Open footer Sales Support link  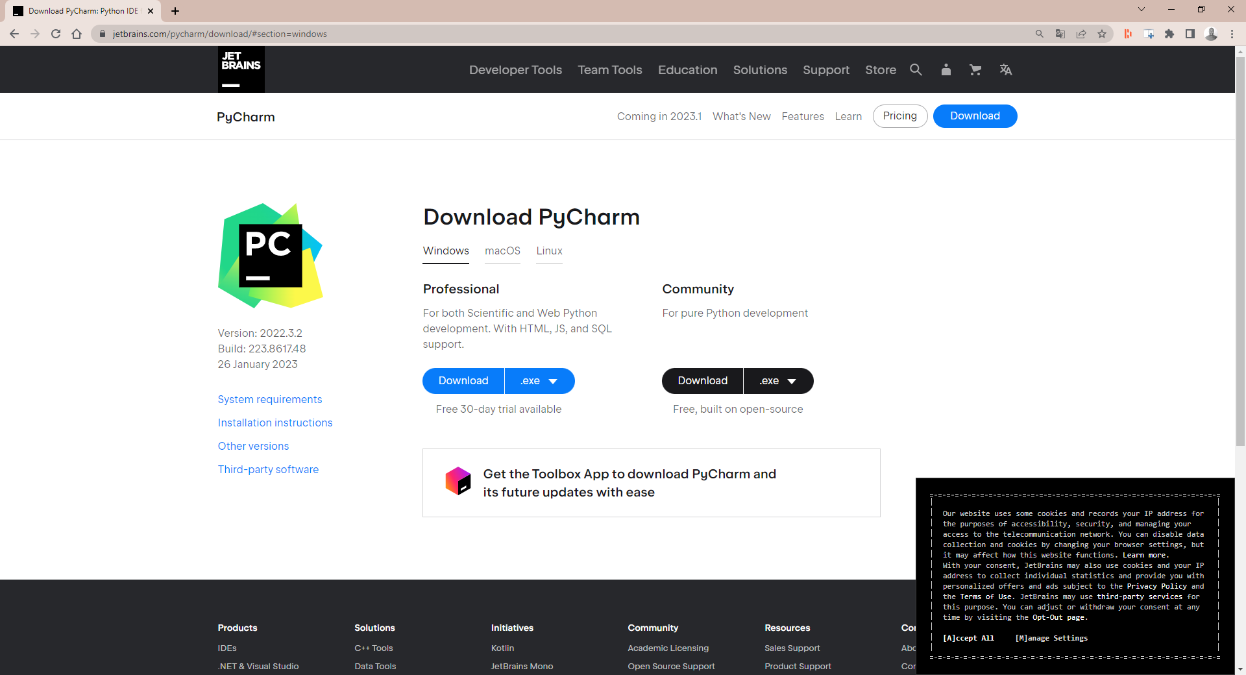tap(792, 648)
